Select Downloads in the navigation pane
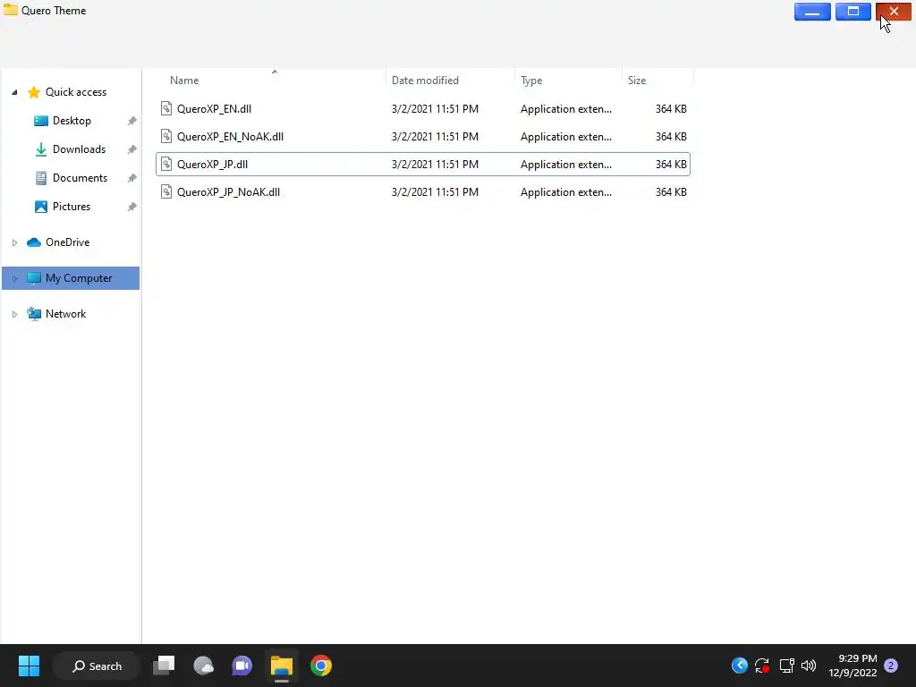This screenshot has height=687, width=916. (x=79, y=149)
